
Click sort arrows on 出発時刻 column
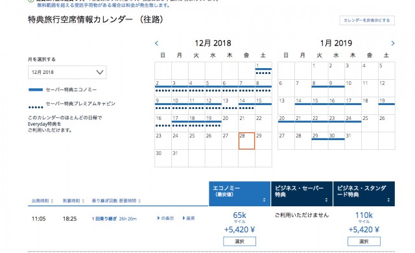tap(52, 201)
